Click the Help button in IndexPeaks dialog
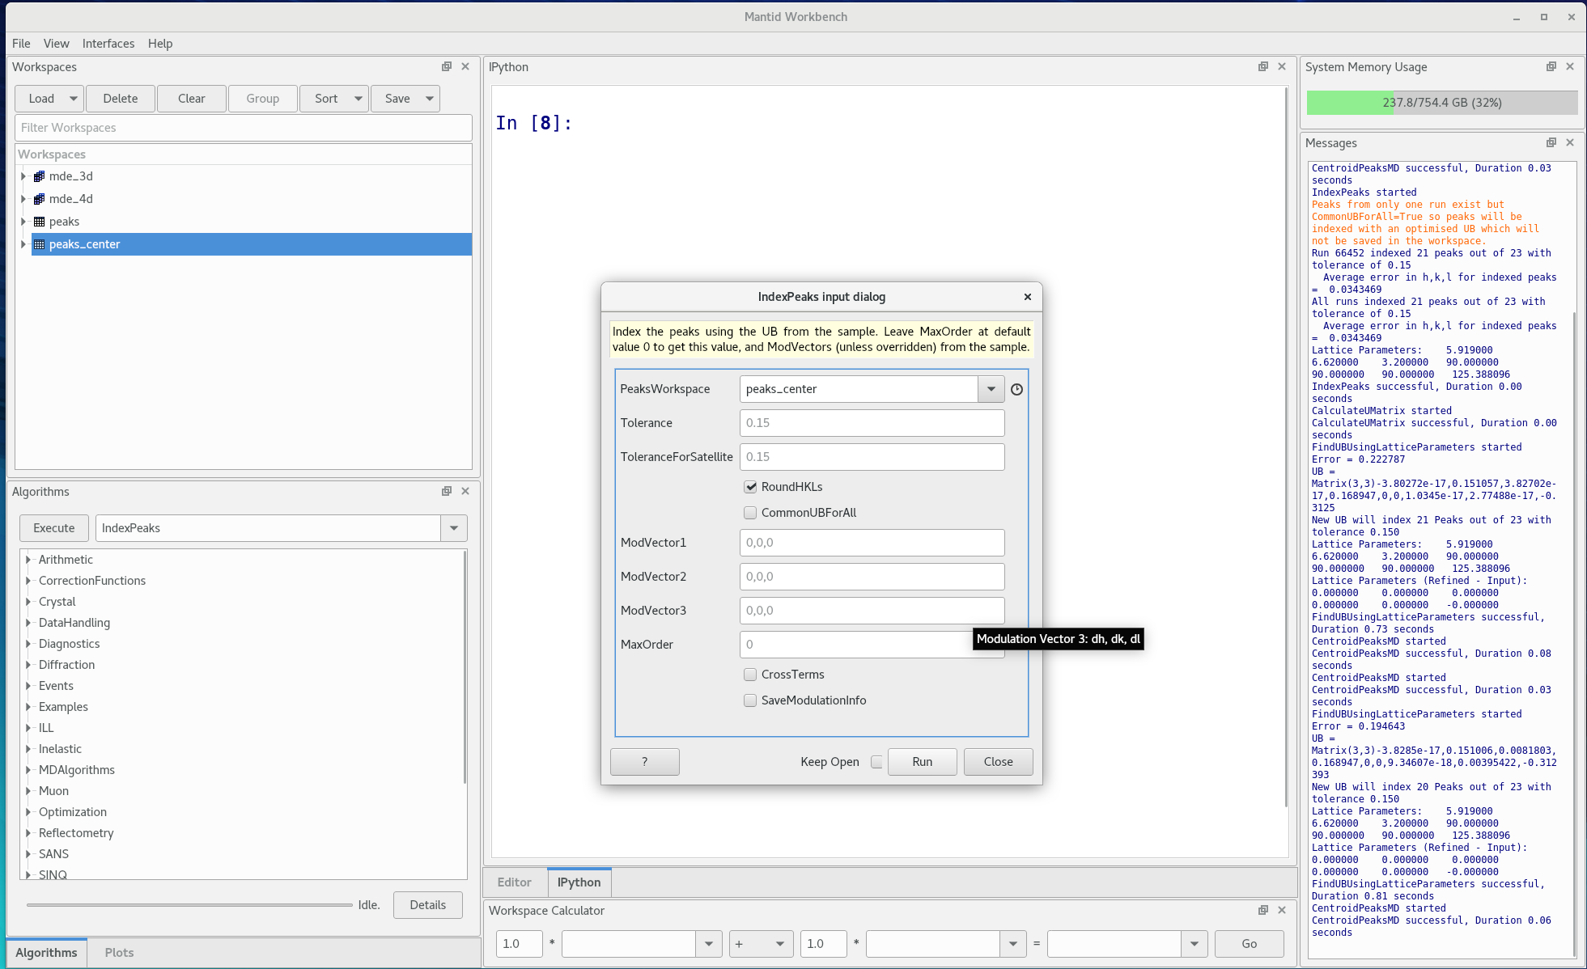The image size is (1587, 969). tap(644, 760)
